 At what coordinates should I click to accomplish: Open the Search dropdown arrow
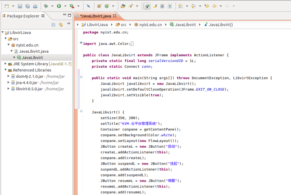(137, 6)
